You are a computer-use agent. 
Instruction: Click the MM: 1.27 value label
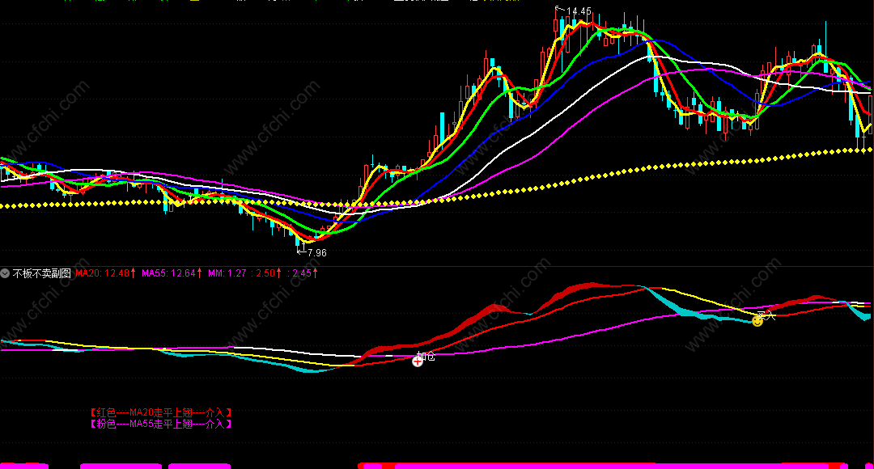pyautogui.click(x=227, y=273)
